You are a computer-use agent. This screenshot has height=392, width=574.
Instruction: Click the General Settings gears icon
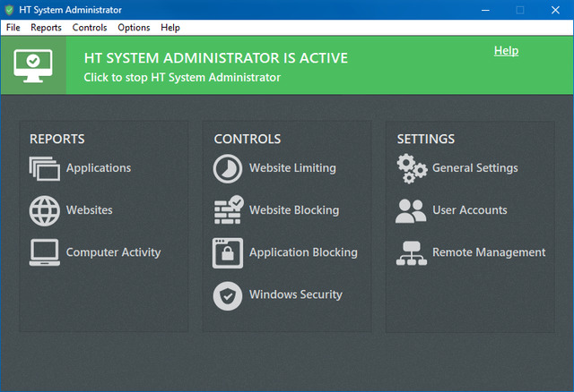[x=412, y=168]
